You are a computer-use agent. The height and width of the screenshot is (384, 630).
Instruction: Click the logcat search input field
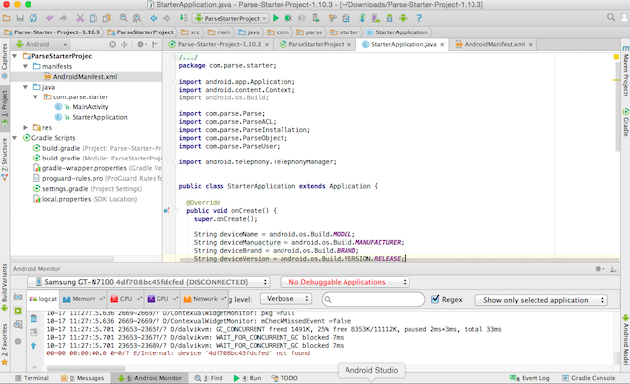373,299
